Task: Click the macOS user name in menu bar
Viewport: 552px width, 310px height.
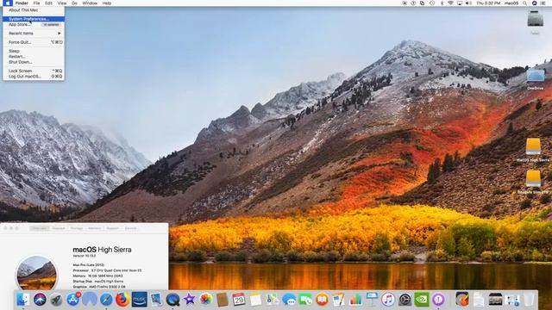Action: 511,3
